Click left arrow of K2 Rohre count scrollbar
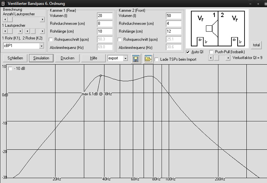This screenshot has height=183, width=267. (27, 31)
